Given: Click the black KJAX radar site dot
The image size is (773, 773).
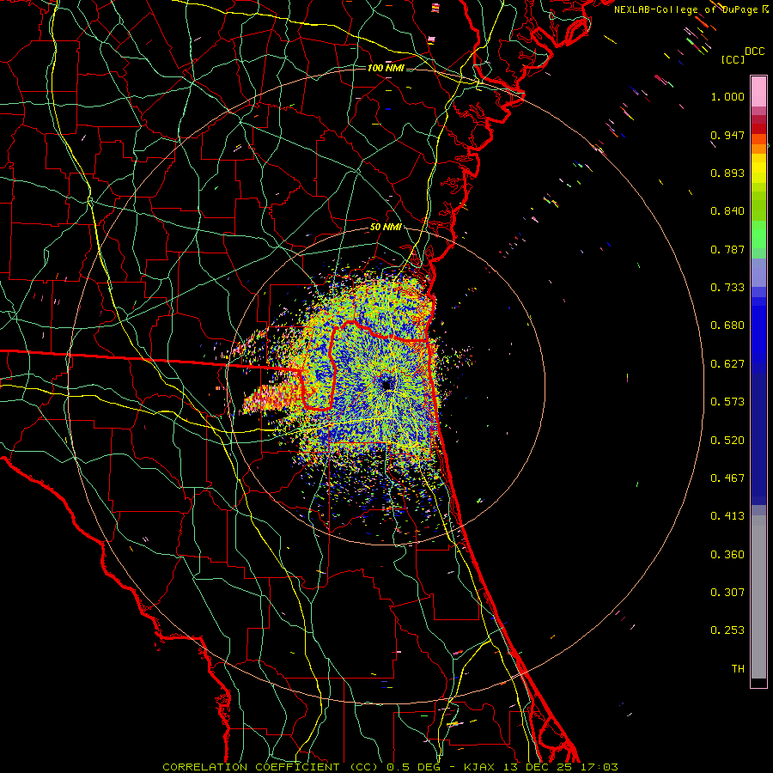Looking at the screenshot, I should [387, 385].
